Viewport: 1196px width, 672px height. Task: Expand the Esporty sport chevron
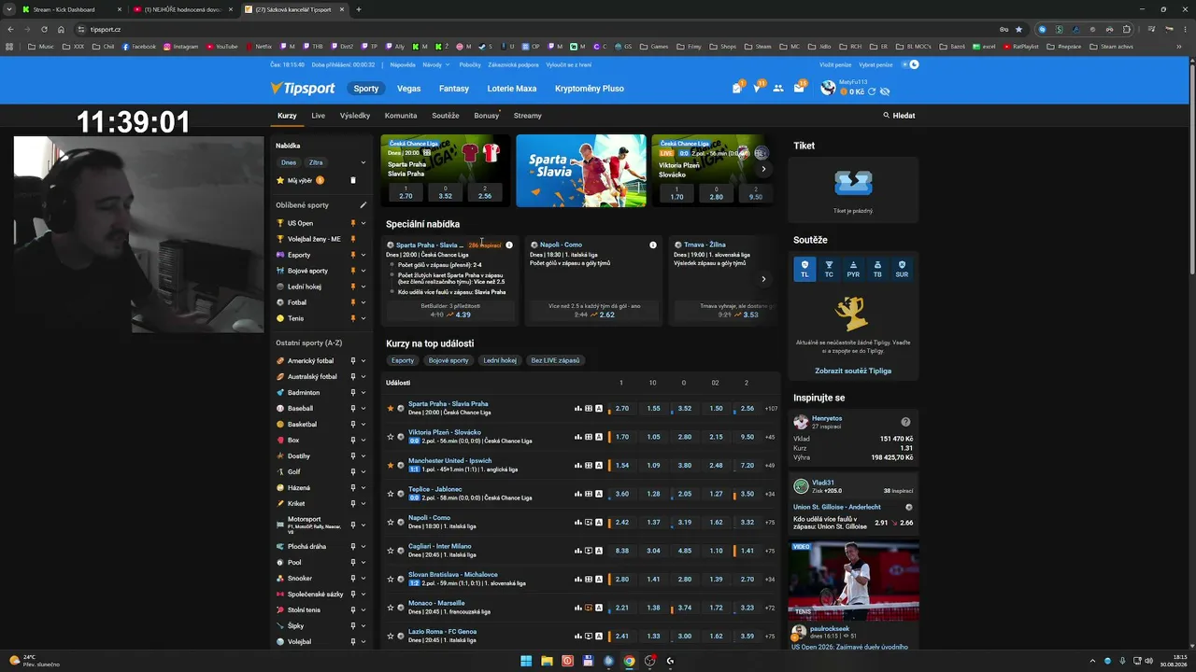click(x=363, y=255)
